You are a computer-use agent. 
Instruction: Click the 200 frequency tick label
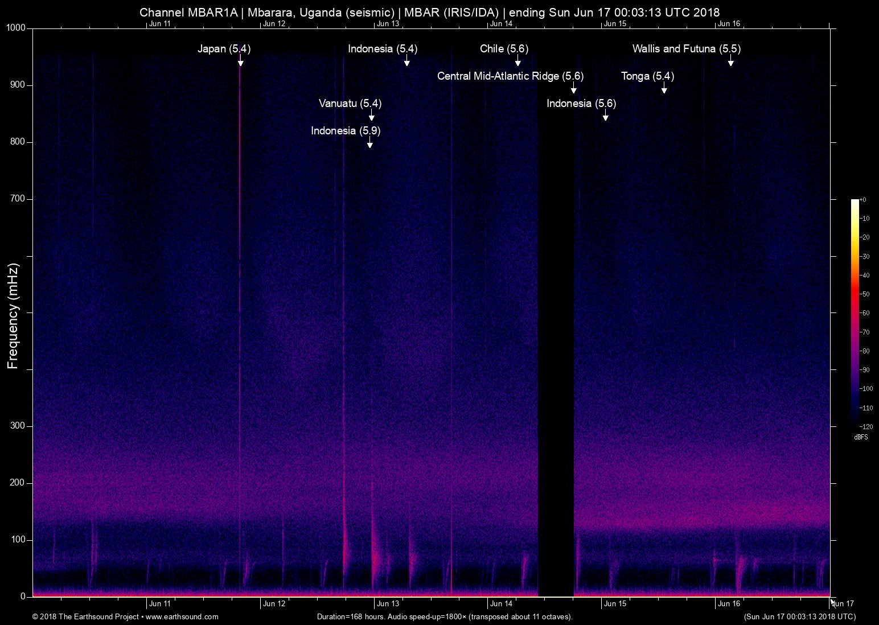point(18,483)
